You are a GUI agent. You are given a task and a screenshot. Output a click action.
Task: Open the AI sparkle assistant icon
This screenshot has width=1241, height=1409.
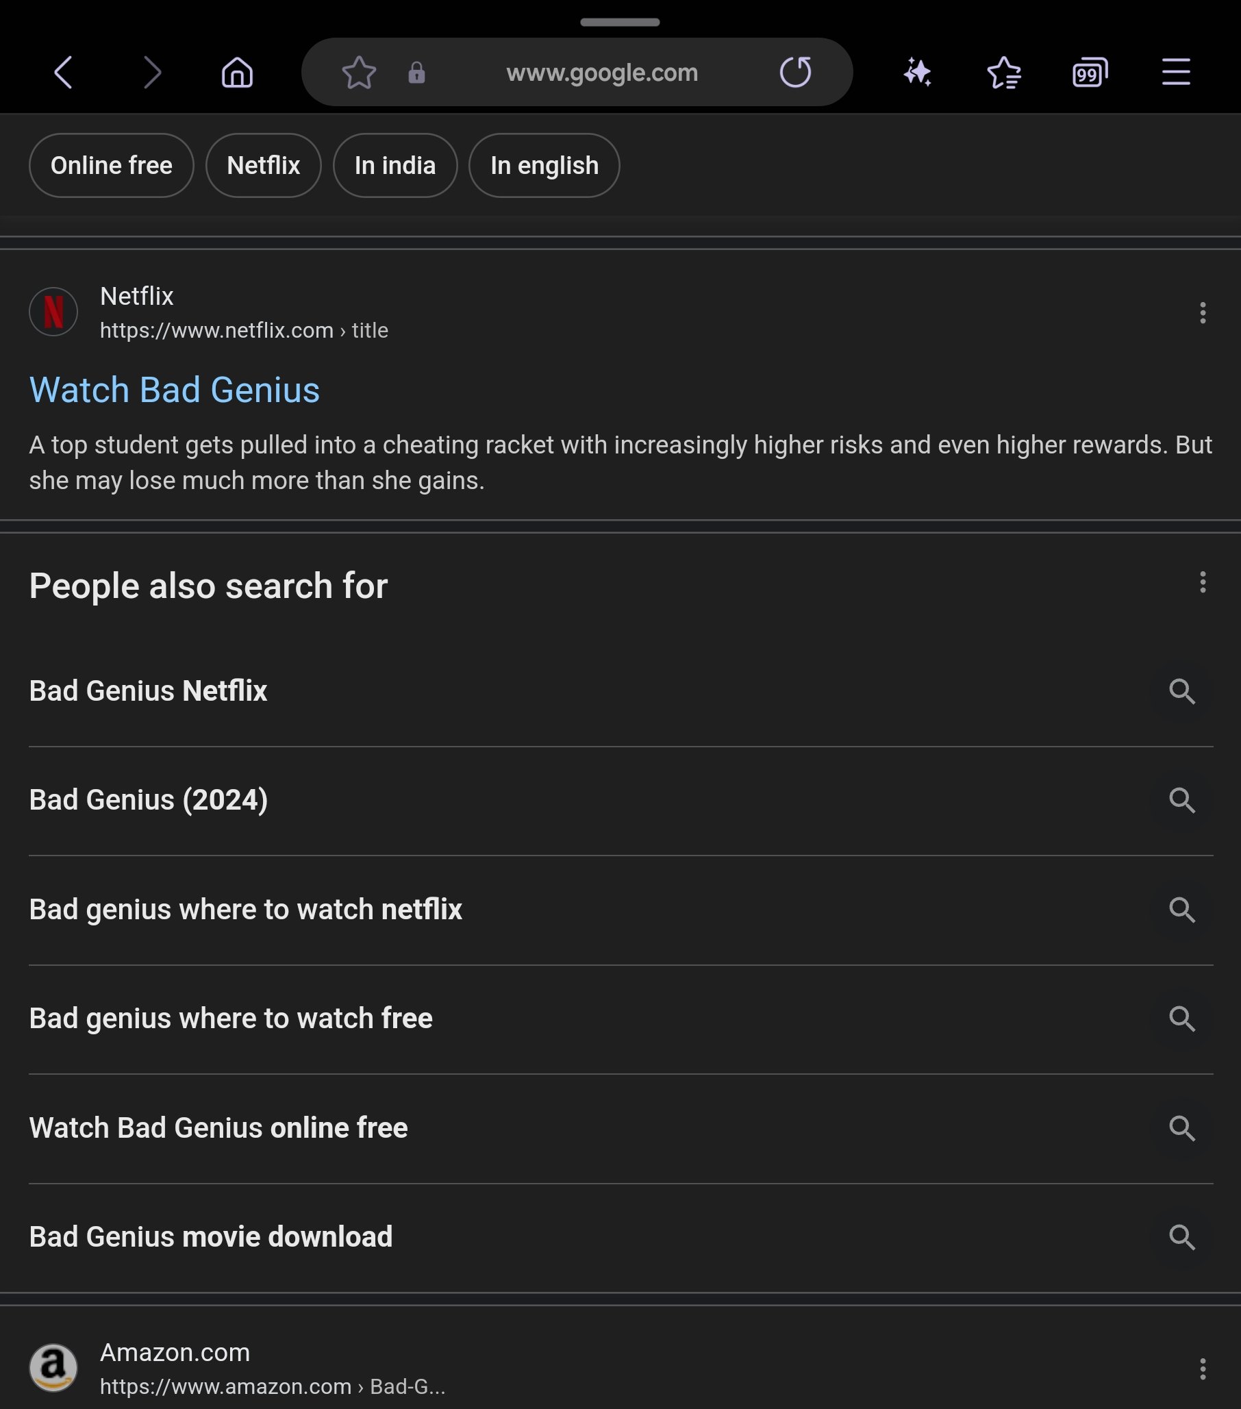click(918, 73)
